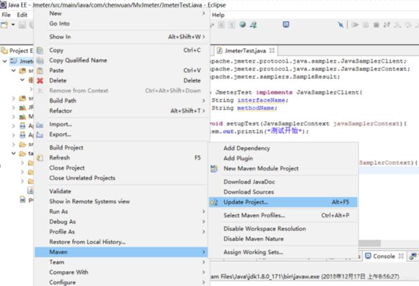Viewport: 419px width, 286px height.
Task: Open the New toolbar dropdown arrow
Action: tap(12, 25)
